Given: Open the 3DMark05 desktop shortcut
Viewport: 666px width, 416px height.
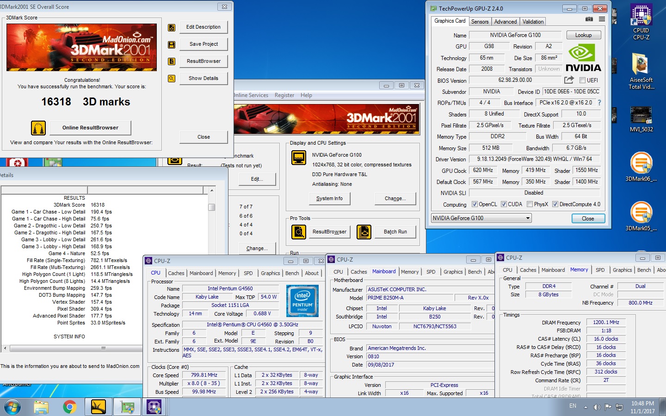Looking at the screenshot, I should point(641,216).
